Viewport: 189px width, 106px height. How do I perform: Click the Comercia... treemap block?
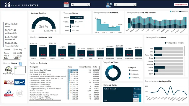[137, 91]
